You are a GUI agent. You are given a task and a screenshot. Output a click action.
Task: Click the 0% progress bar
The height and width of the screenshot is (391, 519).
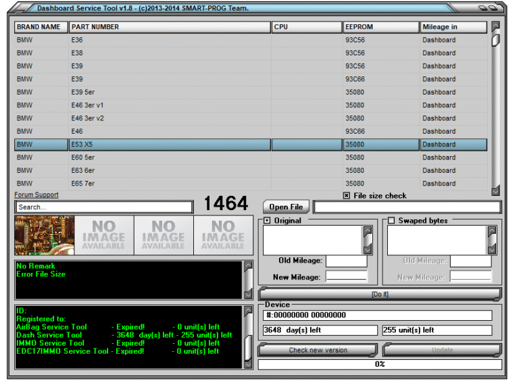(380, 364)
